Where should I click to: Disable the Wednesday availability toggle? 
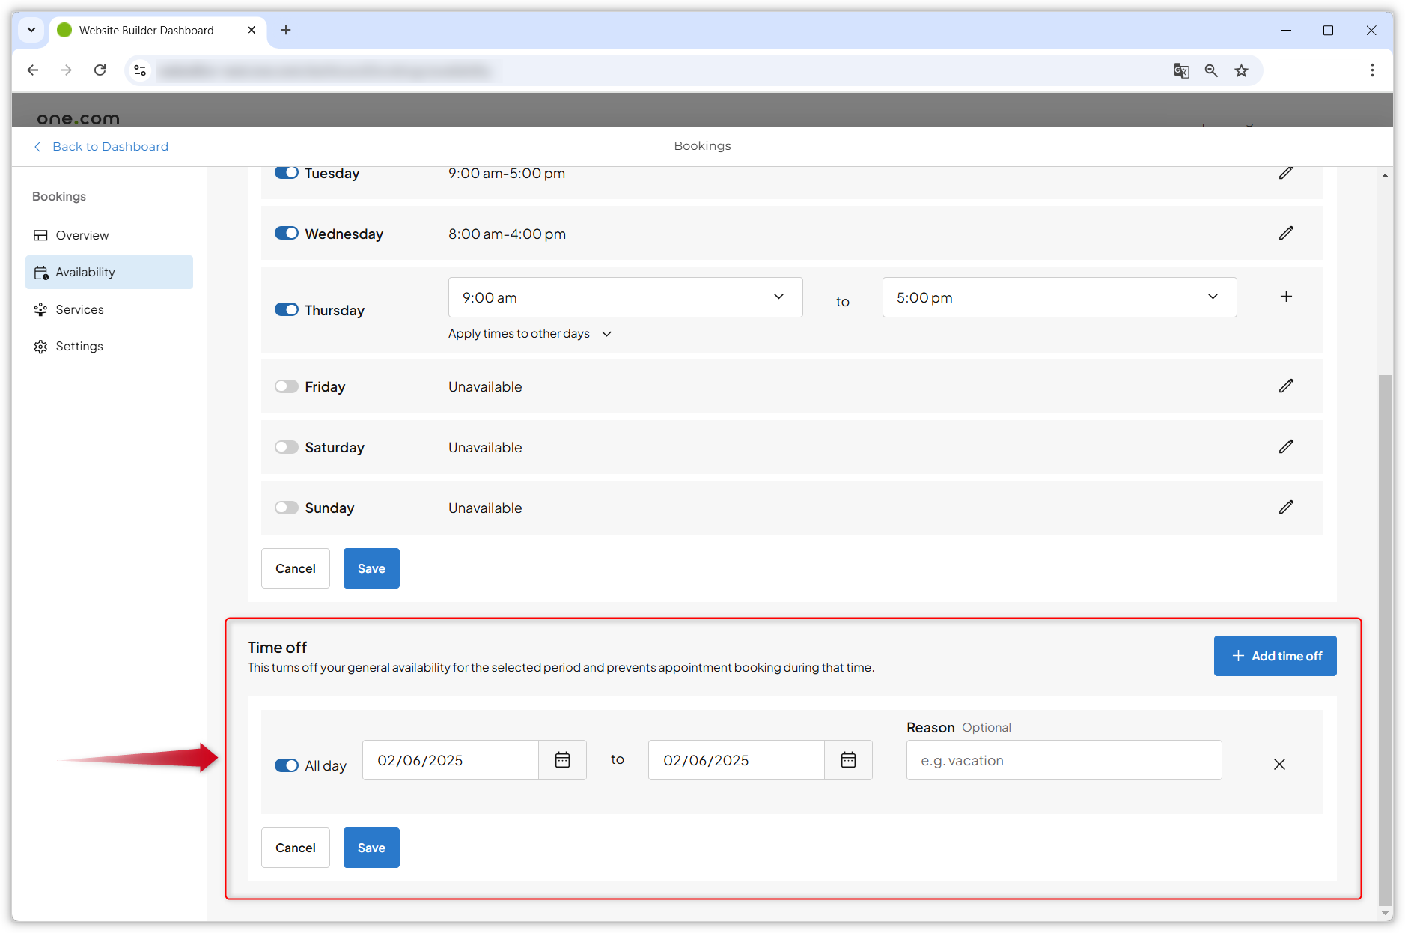[x=287, y=234]
